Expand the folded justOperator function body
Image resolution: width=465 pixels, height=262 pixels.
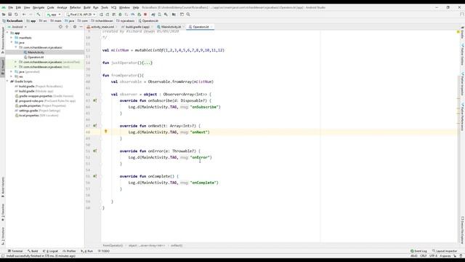pos(147,63)
